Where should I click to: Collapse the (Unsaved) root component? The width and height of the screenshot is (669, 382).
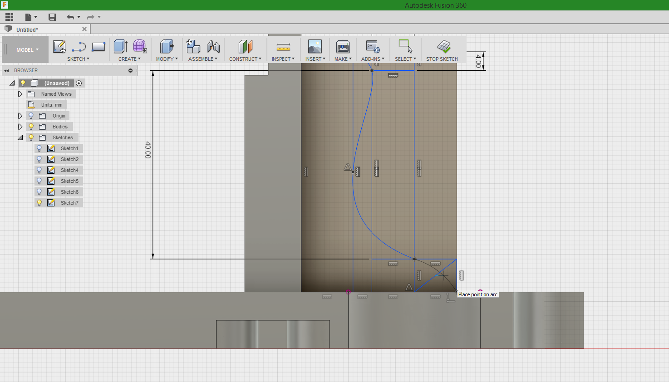[12, 83]
